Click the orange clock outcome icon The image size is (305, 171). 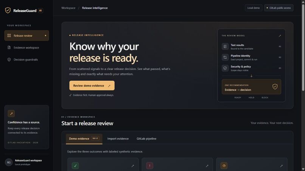[x=224, y=166]
